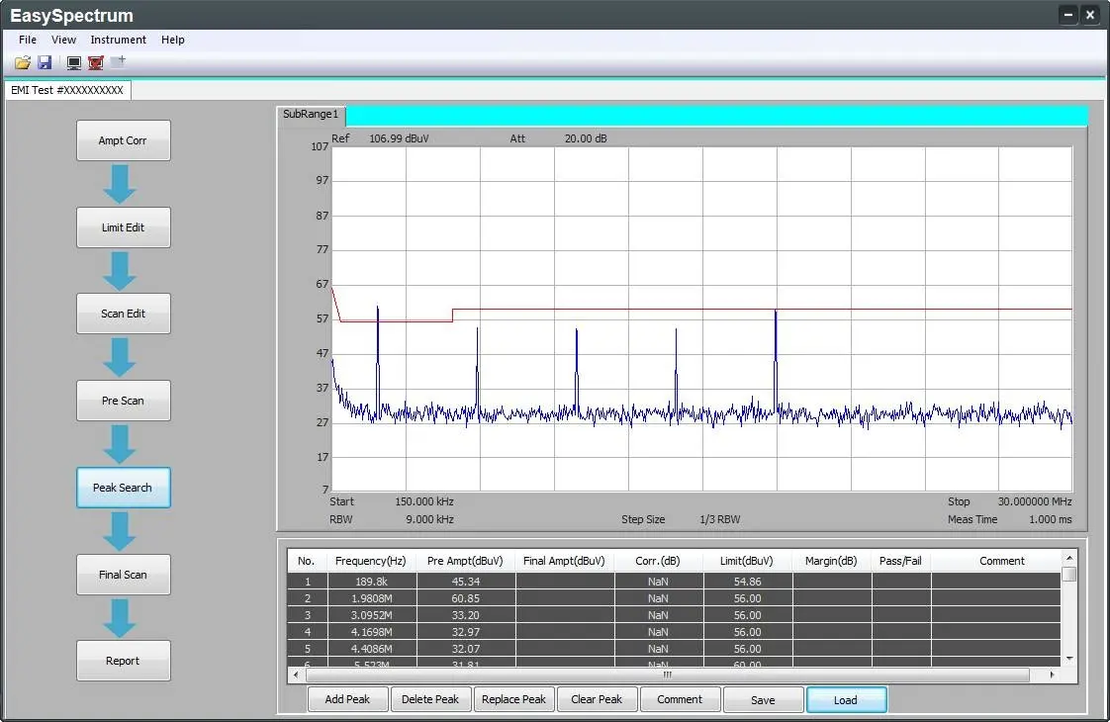Select the EMI Test #XXXXXXXXXX tab
This screenshot has width=1110, height=722.
68,89
